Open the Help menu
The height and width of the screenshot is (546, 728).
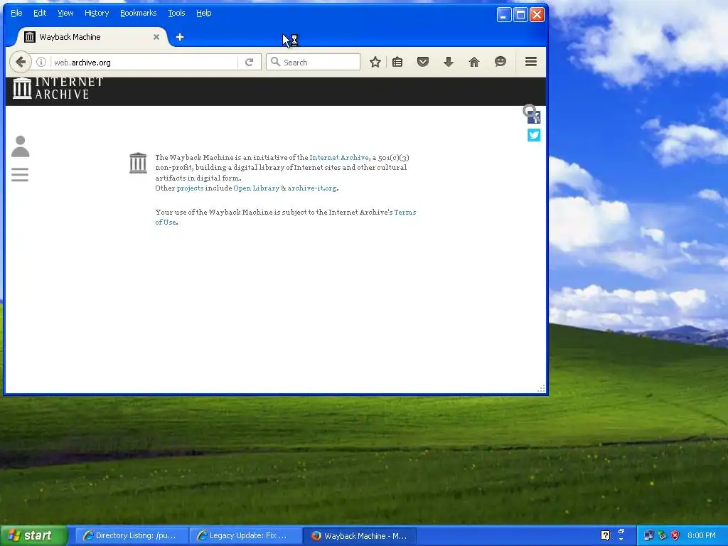click(204, 13)
